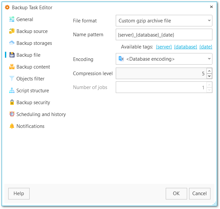This screenshot has height=209, width=220.
Task: Click the Backup source database icon
Action: pyautogui.click(x=12, y=31)
